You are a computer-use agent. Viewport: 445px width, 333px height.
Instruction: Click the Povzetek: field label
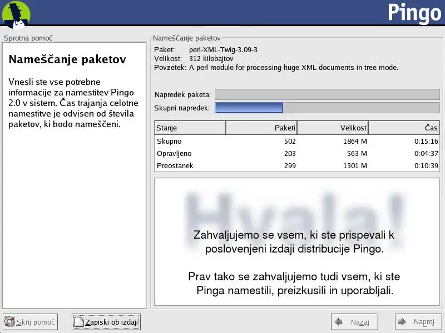tap(170, 68)
